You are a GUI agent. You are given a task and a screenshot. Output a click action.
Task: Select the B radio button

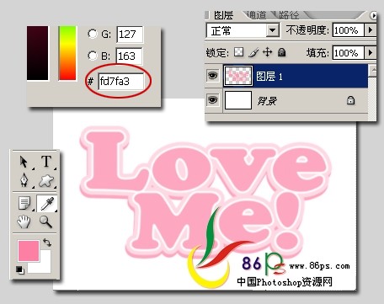(92, 56)
